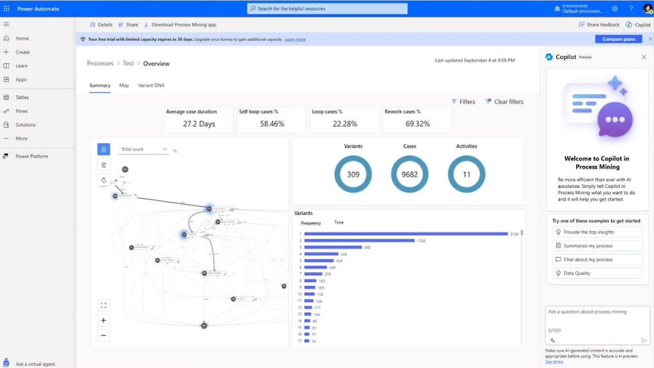Switch to the Map tab
The image size is (654, 368).
pyautogui.click(x=124, y=85)
